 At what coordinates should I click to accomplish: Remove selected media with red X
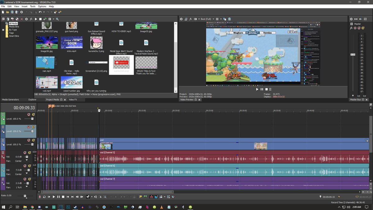[22, 19]
